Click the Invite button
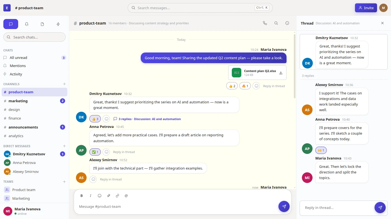The image size is (391, 219). pyautogui.click(x=366, y=8)
